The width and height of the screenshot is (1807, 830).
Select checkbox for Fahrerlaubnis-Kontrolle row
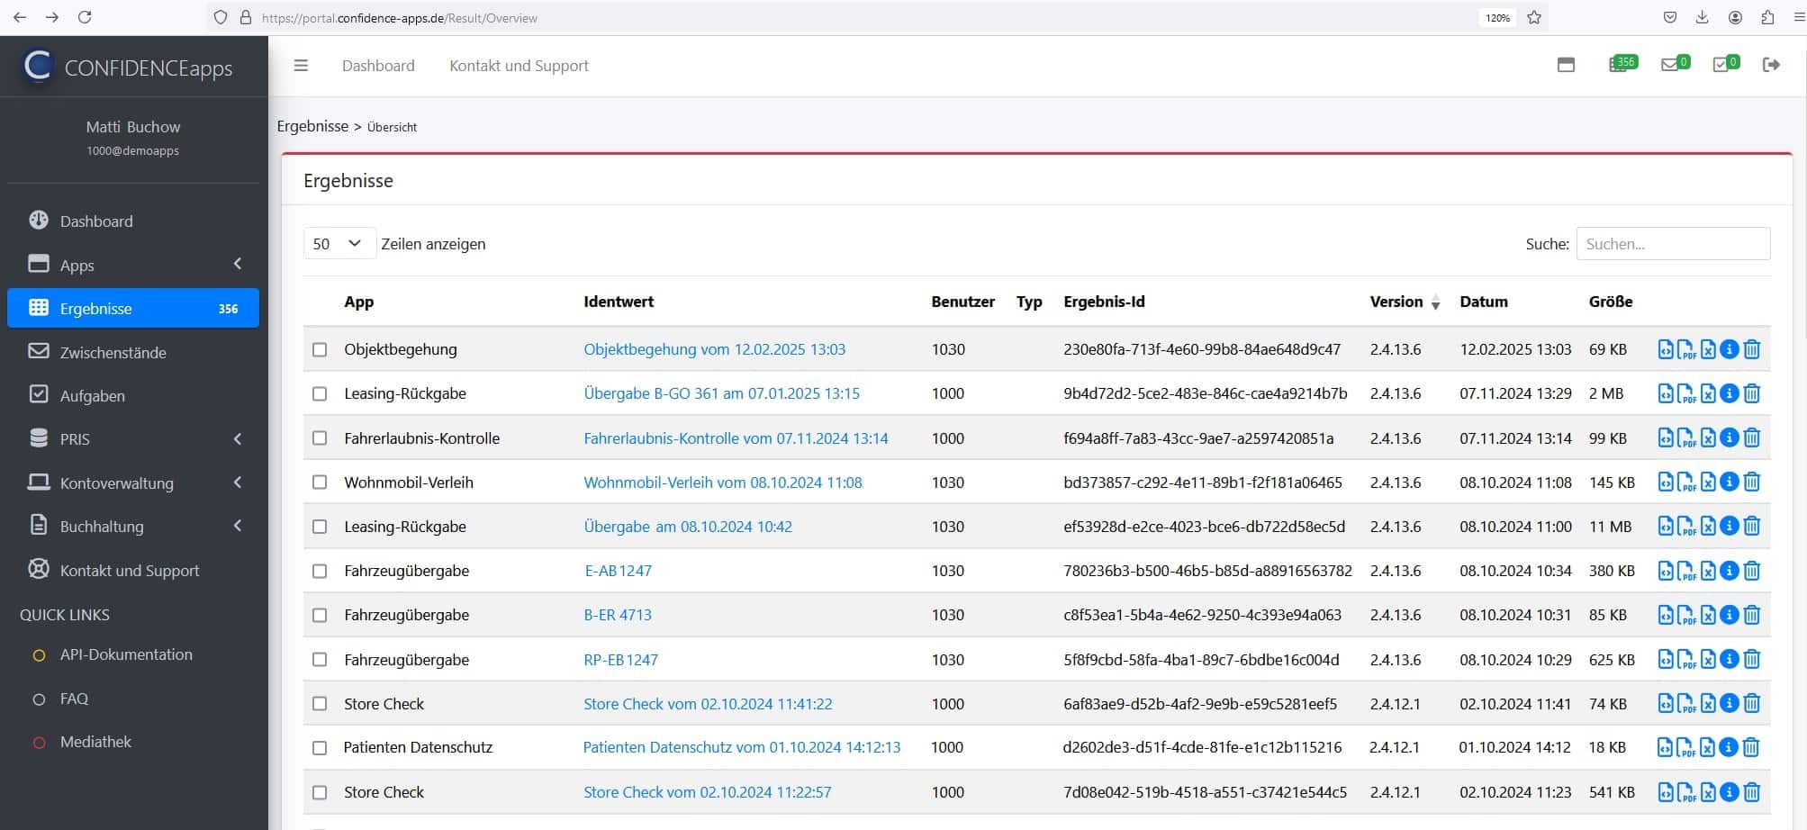320,438
